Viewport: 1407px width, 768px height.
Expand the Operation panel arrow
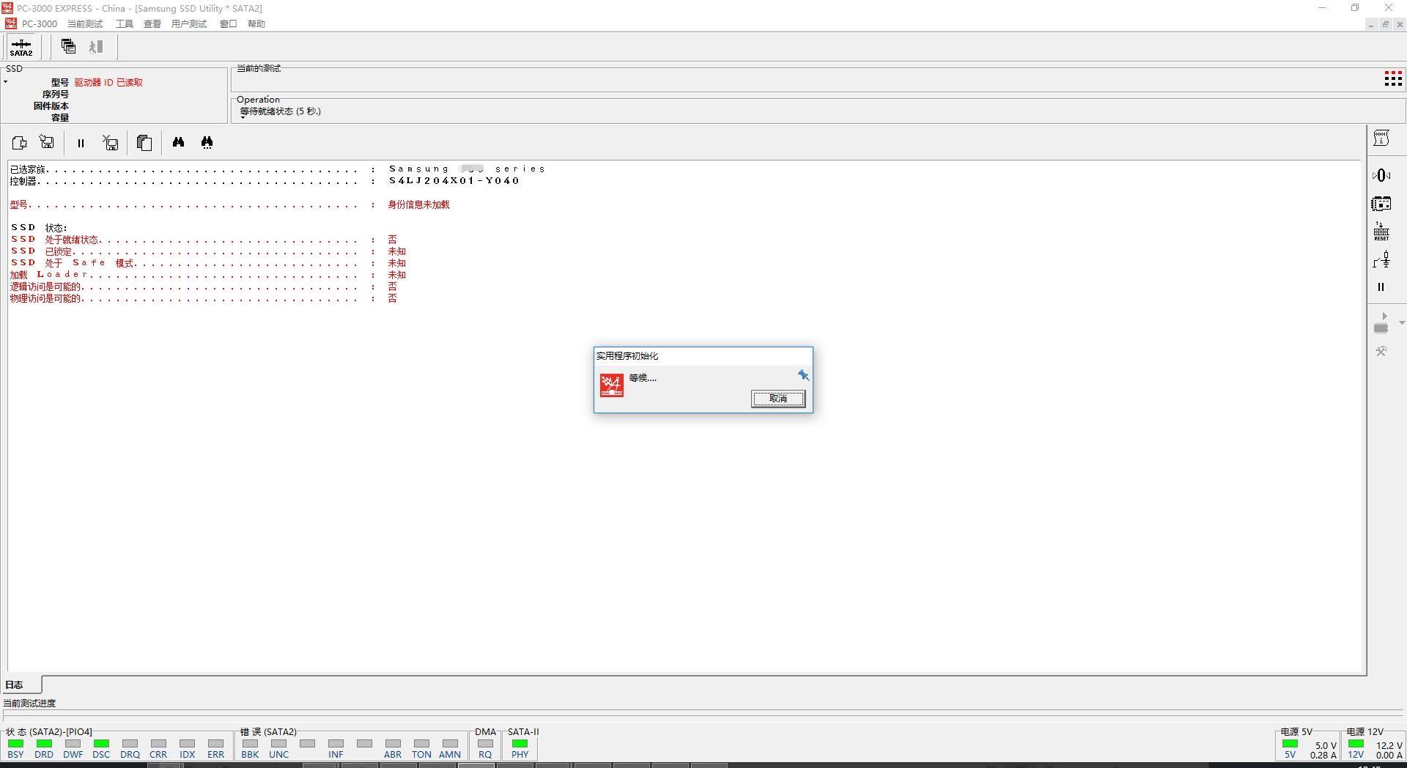[x=243, y=117]
